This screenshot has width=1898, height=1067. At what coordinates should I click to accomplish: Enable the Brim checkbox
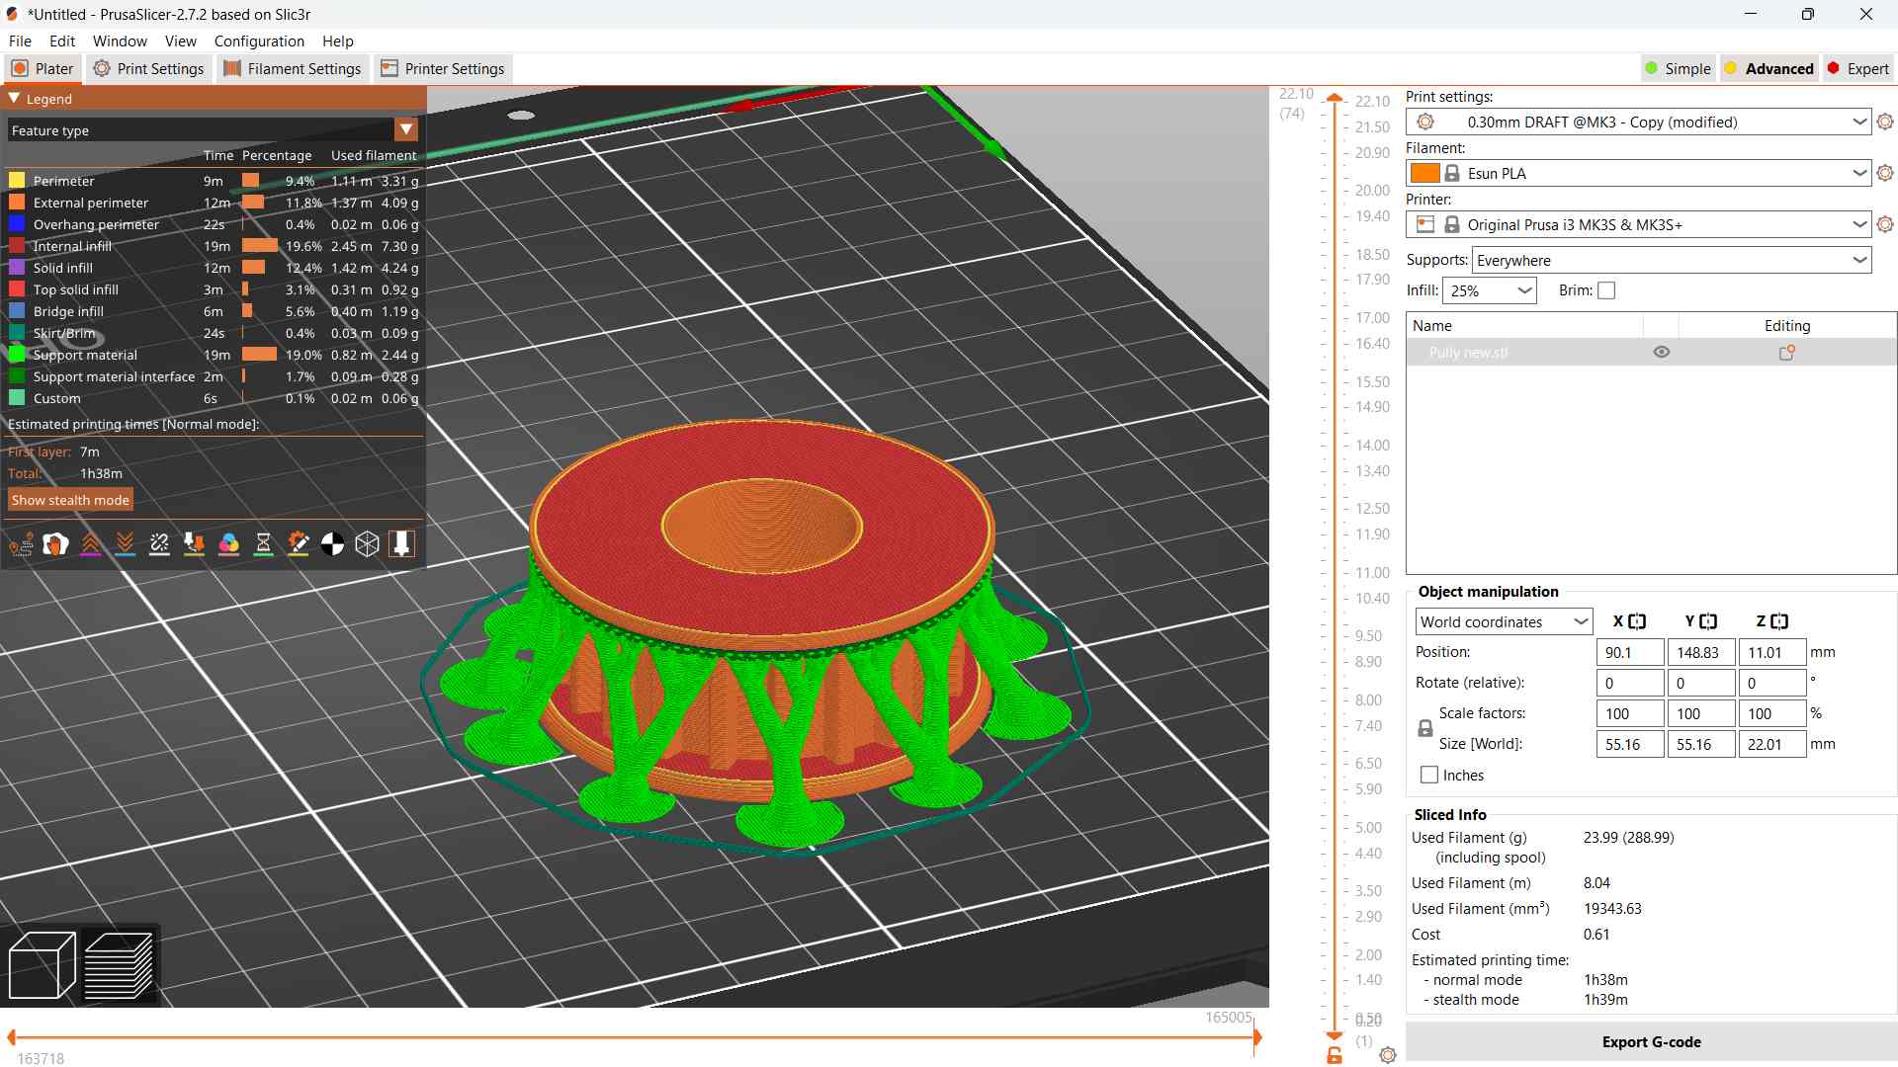(x=1606, y=290)
